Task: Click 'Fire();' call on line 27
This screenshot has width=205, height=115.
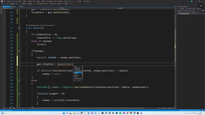Action: coord(42,44)
